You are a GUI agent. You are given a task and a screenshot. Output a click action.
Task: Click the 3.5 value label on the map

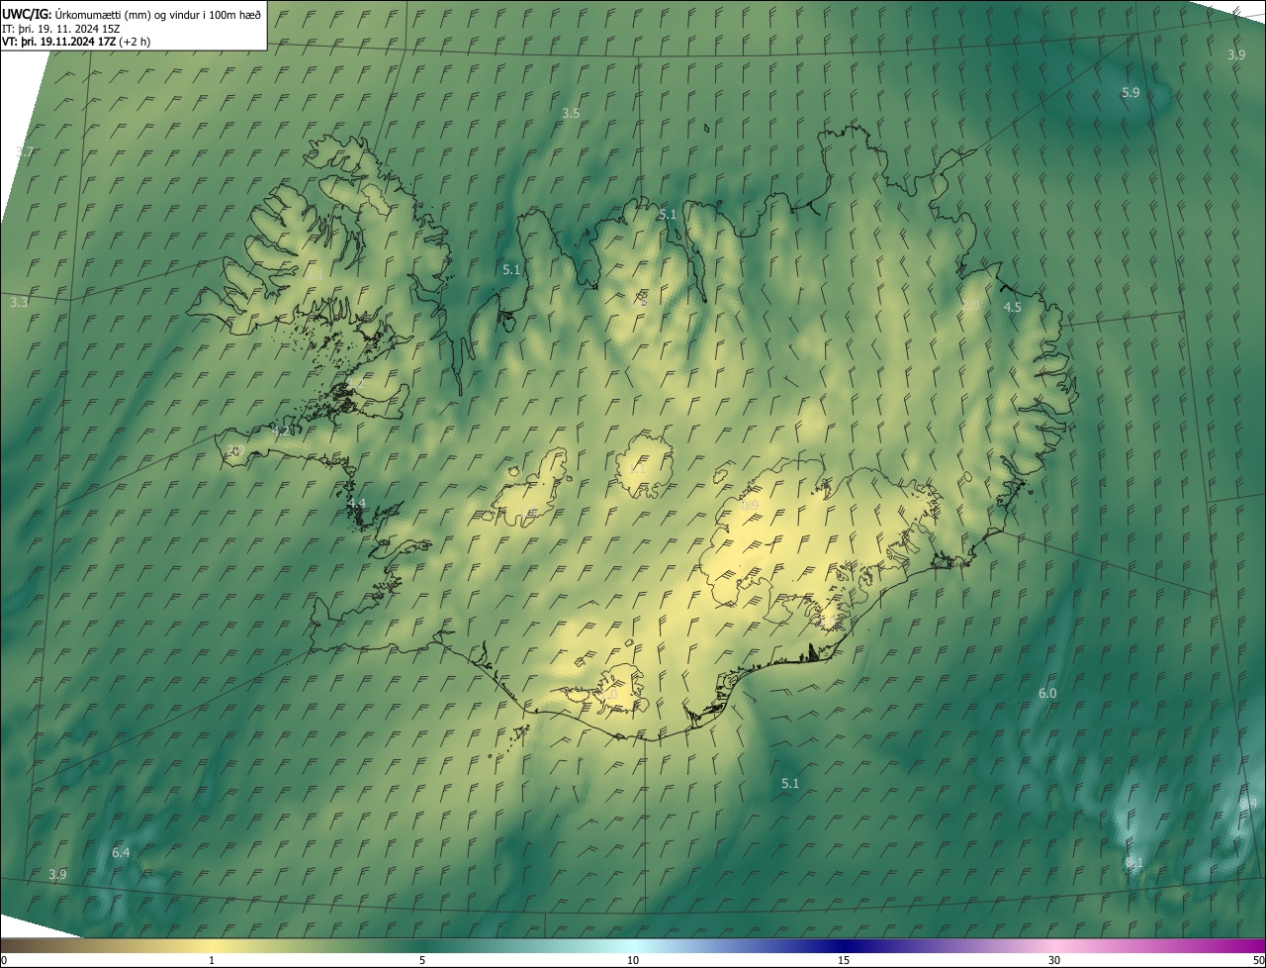point(571,113)
